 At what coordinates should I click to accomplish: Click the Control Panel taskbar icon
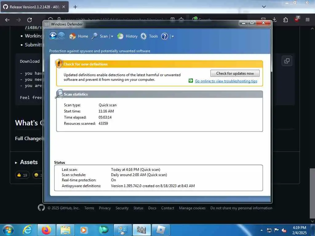pyautogui.click(x=122, y=230)
